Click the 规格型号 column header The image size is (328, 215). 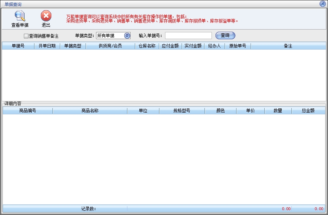click(182, 111)
